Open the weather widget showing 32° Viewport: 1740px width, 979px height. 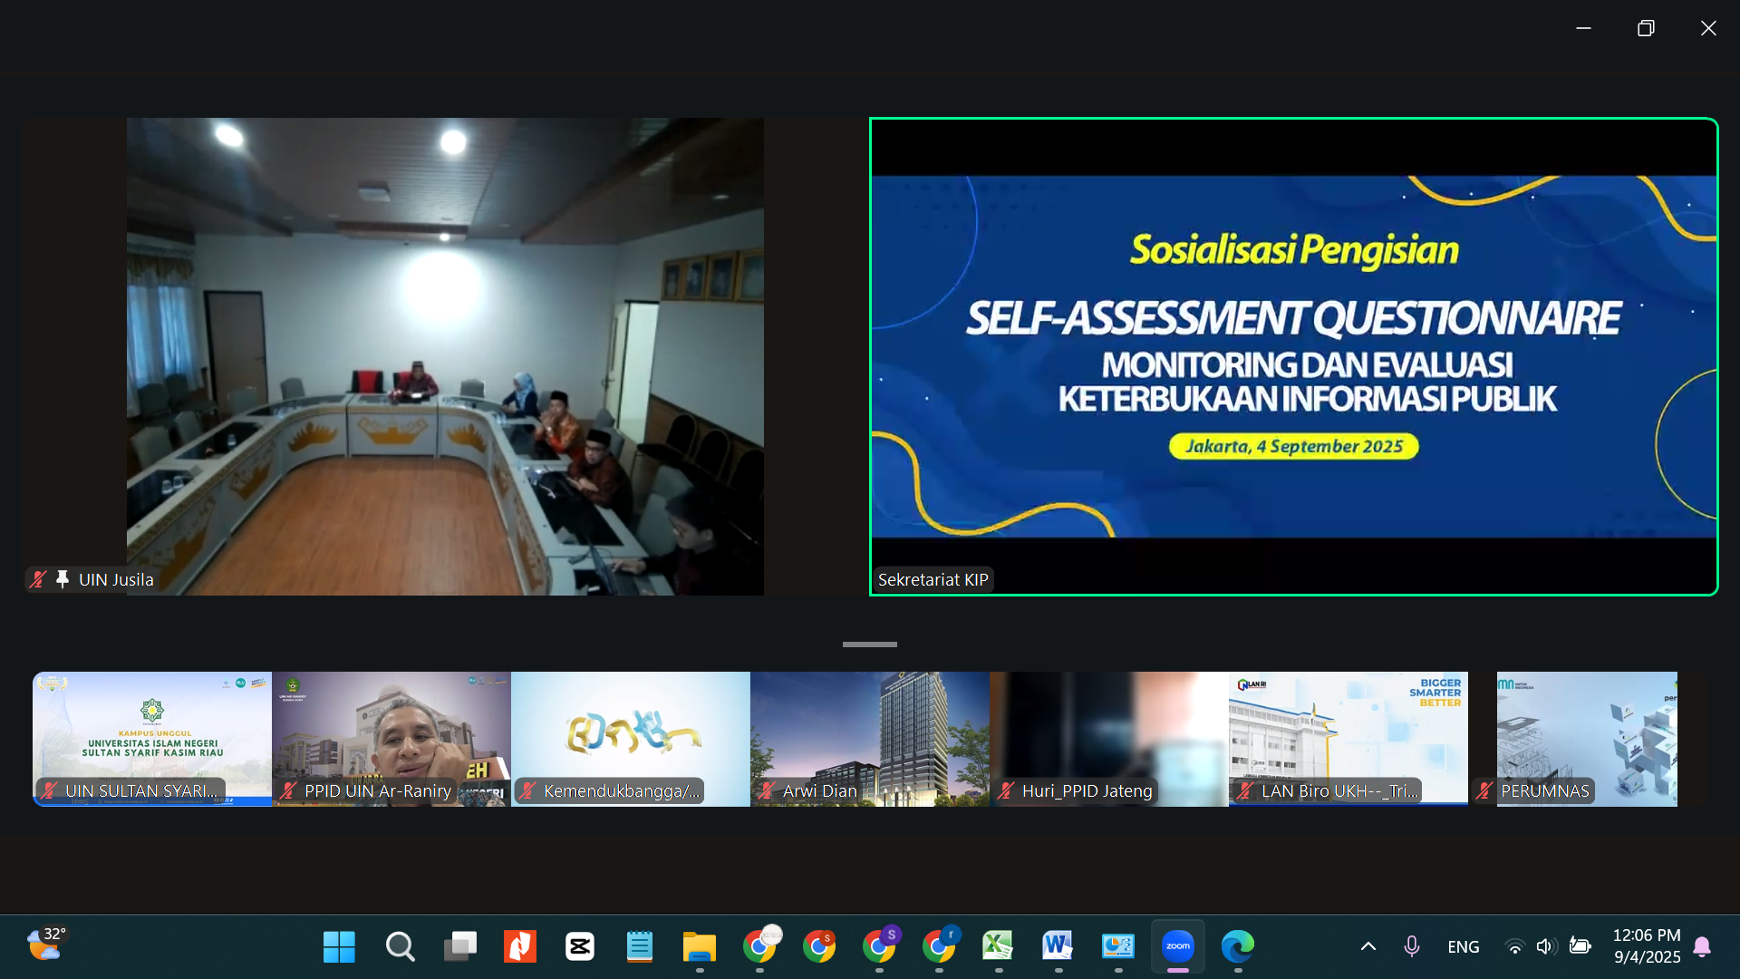pos(45,945)
